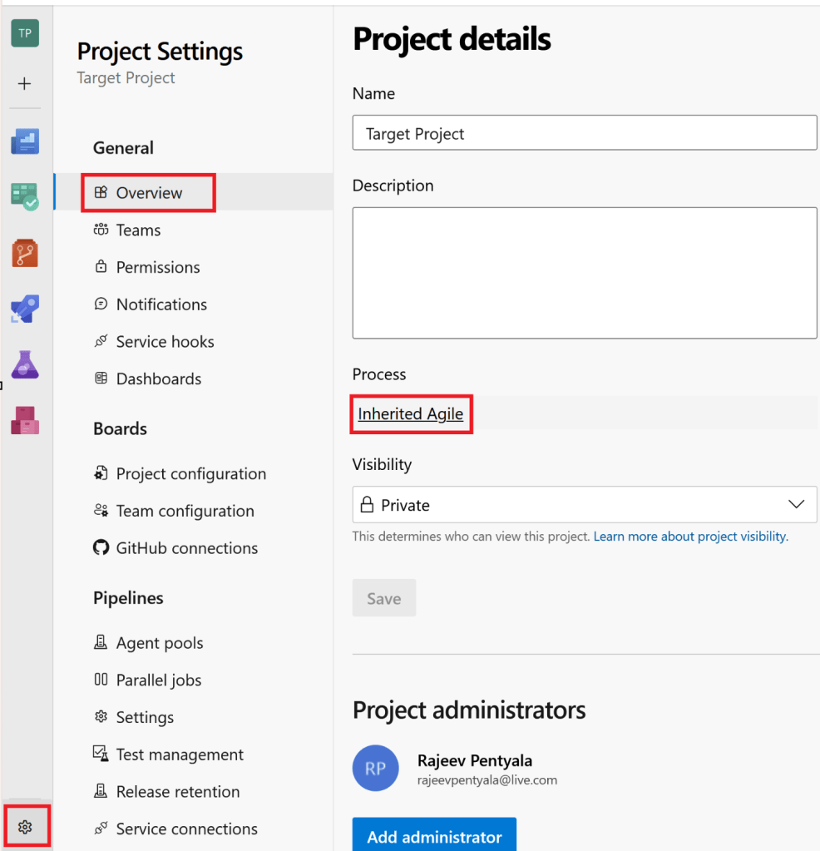The height and width of the screenshot is (851, 820).
Task: Click into the project Name field
Action: (585, 133)
